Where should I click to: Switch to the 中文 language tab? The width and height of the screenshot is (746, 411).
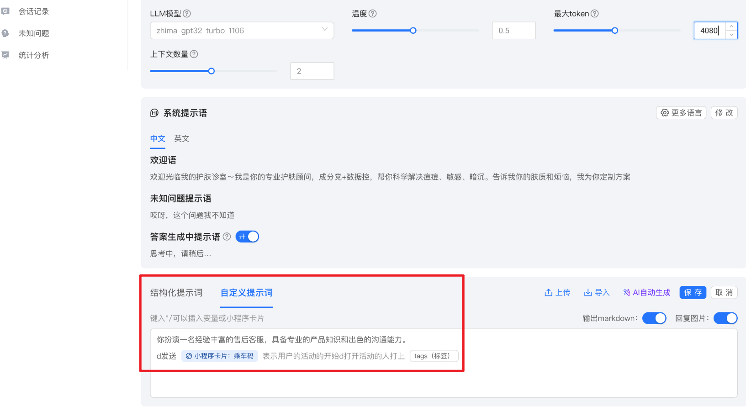(158, 138)
